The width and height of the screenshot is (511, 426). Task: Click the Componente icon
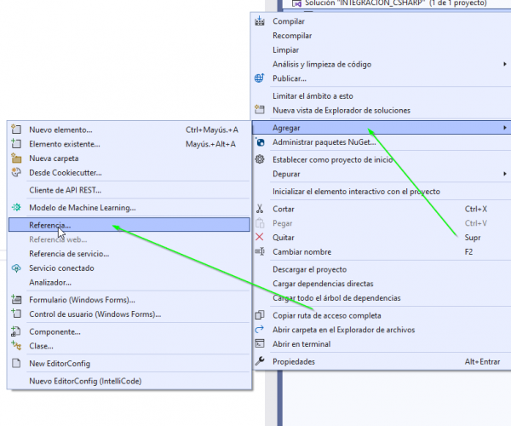point(16,331)
